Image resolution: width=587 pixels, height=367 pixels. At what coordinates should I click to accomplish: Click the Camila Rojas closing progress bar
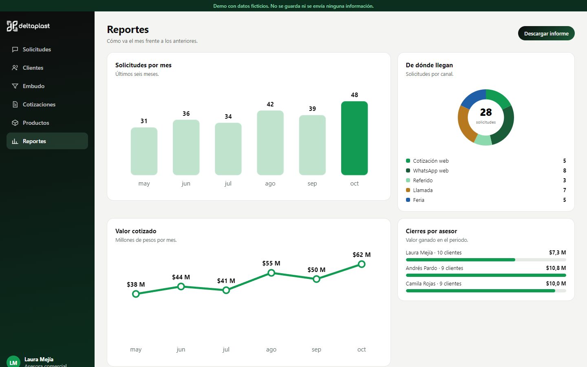(x=486, y=291)
